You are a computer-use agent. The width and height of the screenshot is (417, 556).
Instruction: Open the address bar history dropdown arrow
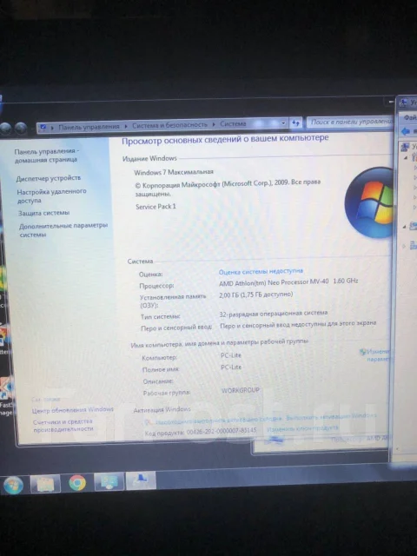click(x=283, y=123)
